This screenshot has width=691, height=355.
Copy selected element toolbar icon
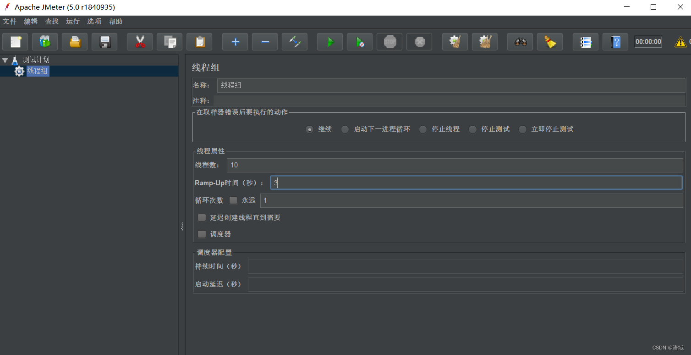(170, 42)
